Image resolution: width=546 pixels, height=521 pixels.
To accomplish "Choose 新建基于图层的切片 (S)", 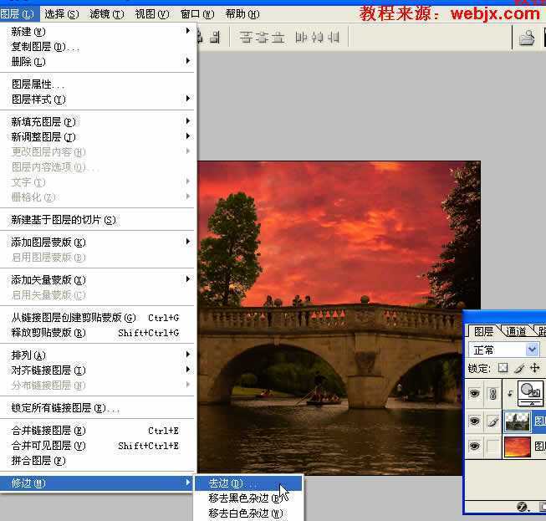I will [x=98, y=220].
